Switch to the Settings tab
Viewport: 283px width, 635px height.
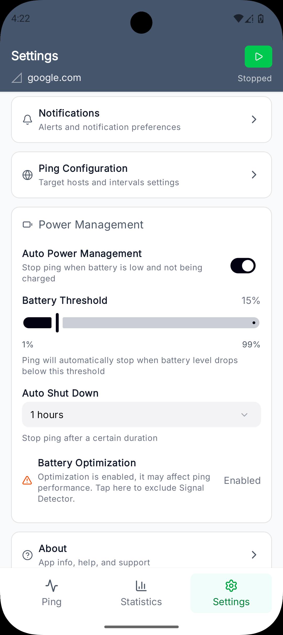pos(231,593)
